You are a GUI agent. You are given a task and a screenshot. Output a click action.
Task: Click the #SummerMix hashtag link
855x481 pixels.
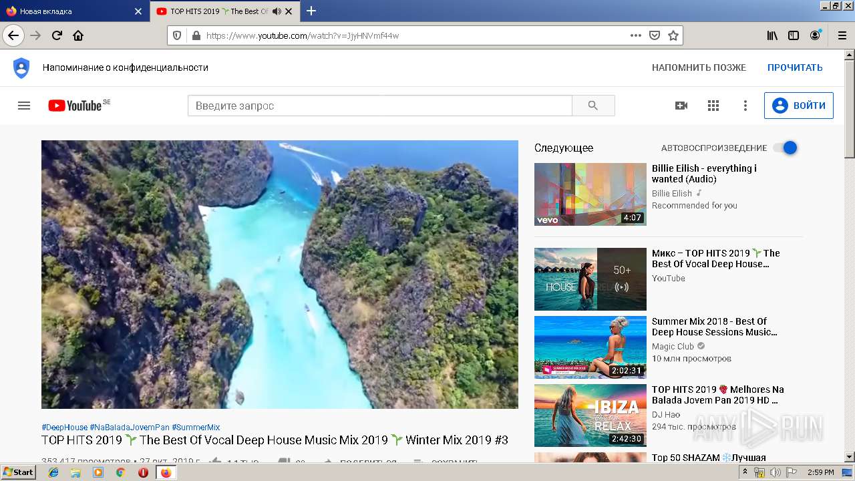point(196,427)
